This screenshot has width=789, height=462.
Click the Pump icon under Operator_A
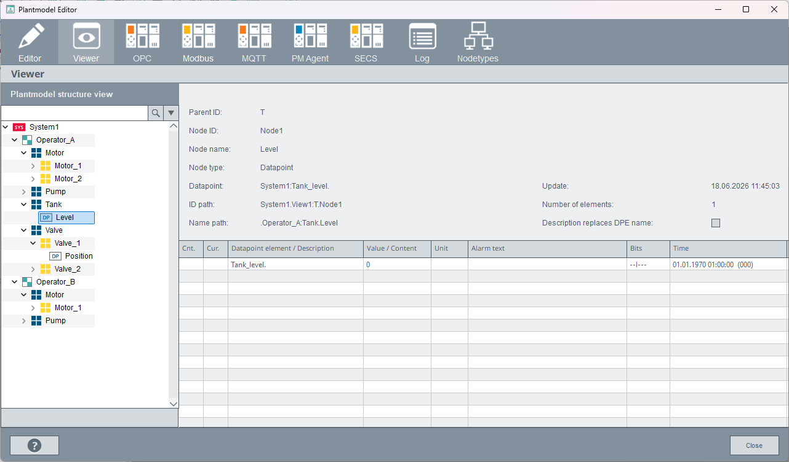tap(36, 192)
